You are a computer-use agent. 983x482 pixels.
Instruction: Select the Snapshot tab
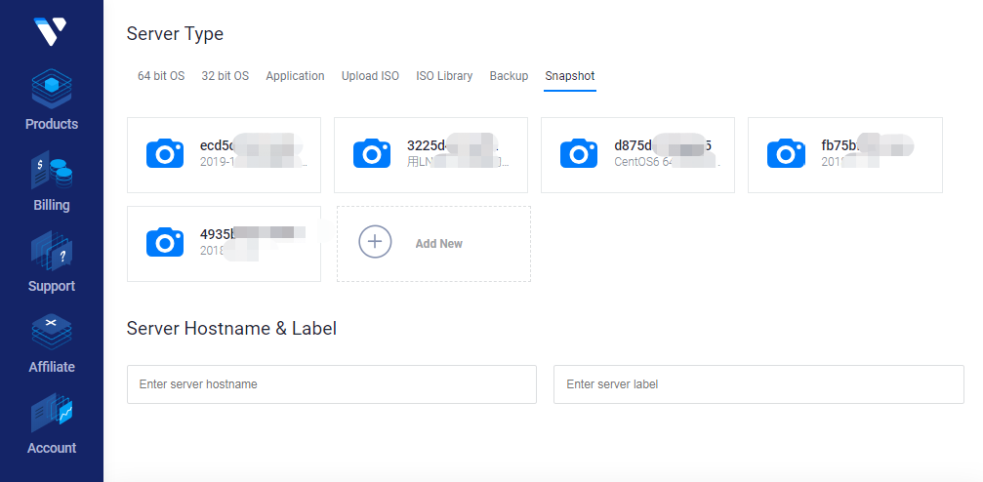click(x=570, y=76)
